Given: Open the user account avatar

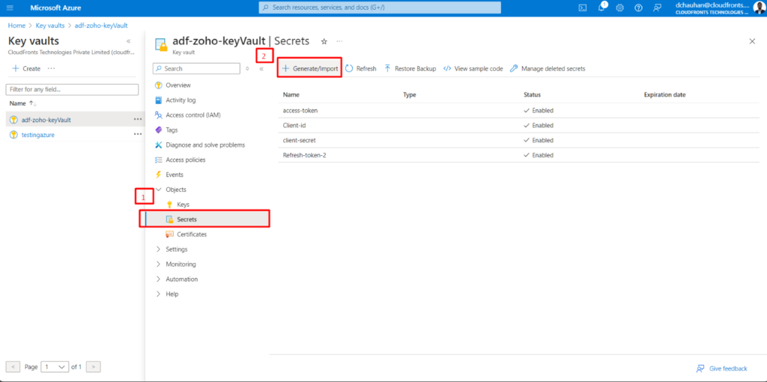Looking at the screenshot, I should pos(760,7).
